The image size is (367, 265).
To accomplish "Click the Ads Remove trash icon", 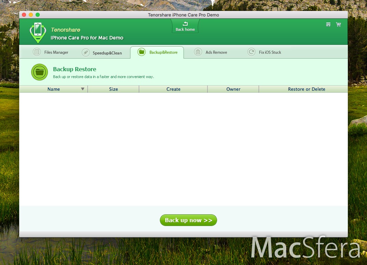I will pos(198,52).
